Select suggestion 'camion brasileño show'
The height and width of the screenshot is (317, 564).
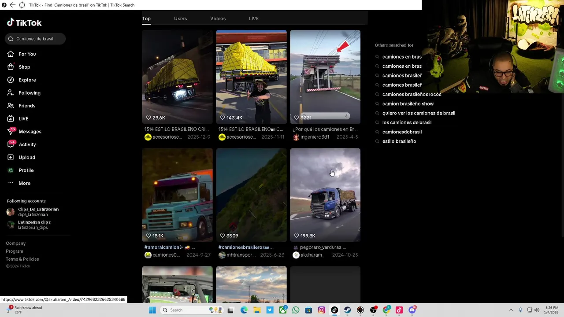[408, 103]
